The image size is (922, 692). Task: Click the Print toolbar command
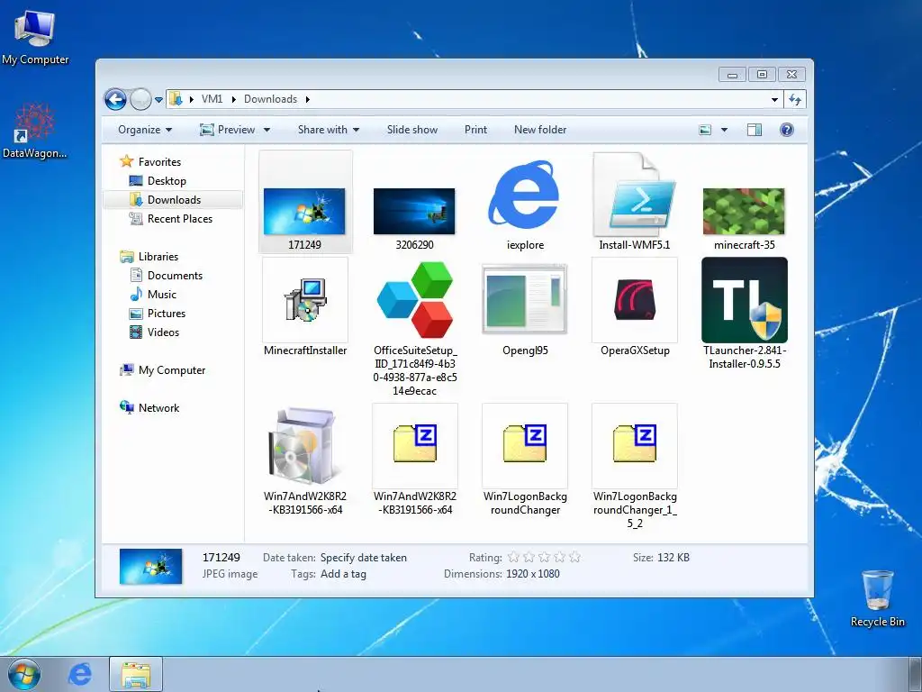475,130
